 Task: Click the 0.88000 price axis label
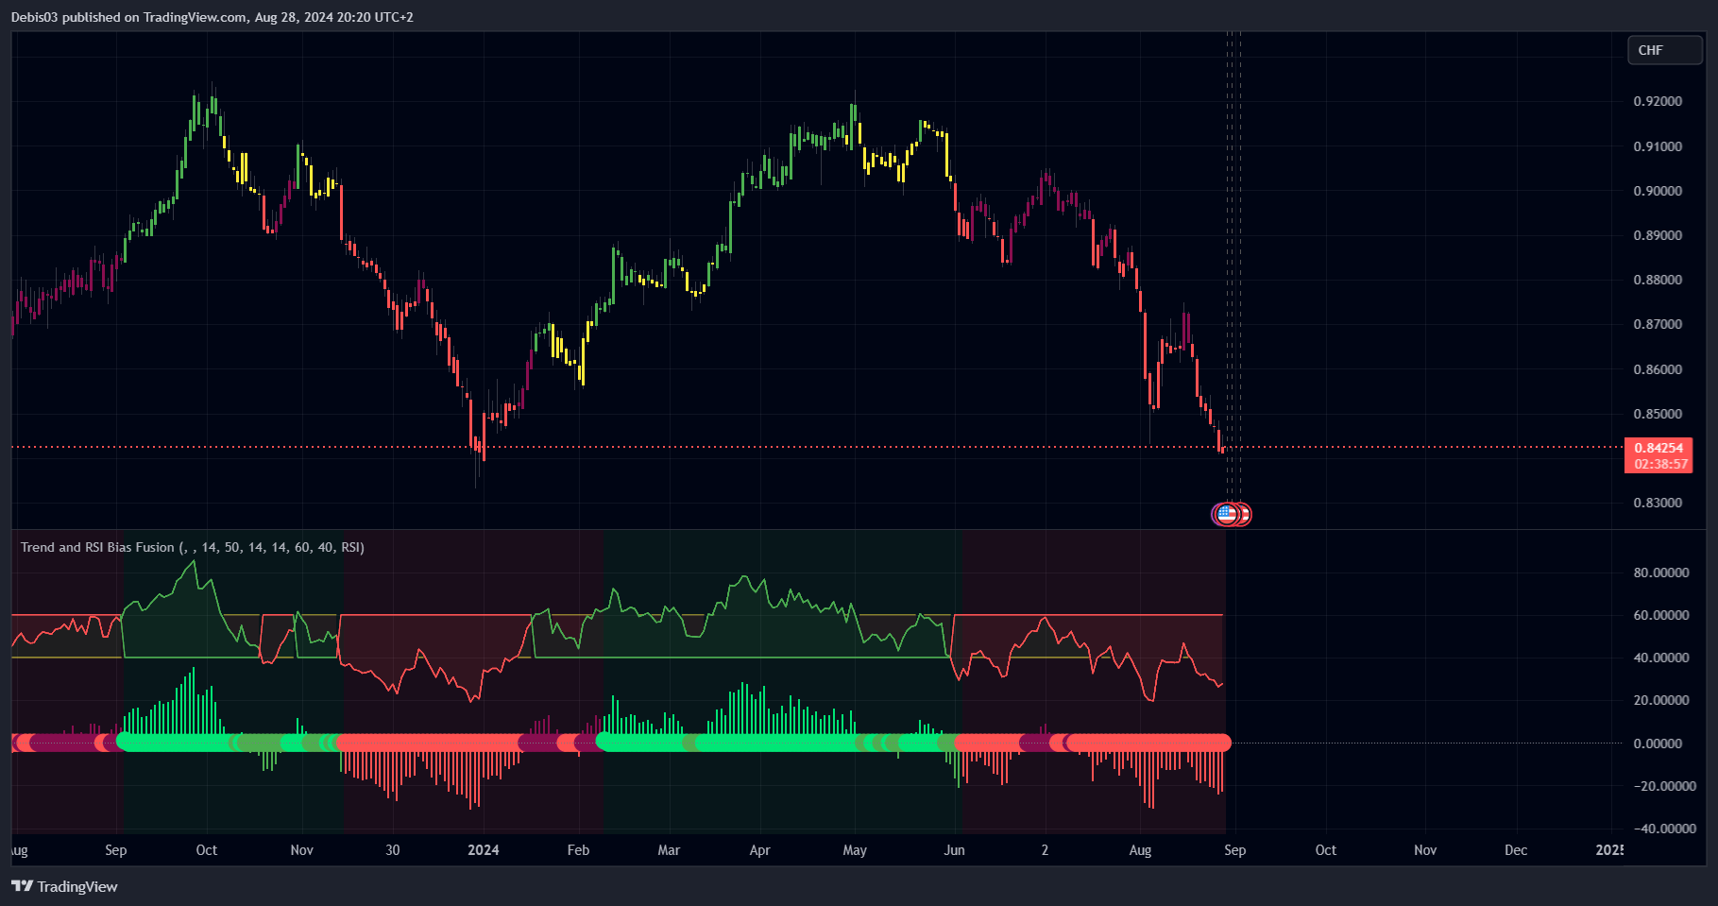click(1658, 280)
